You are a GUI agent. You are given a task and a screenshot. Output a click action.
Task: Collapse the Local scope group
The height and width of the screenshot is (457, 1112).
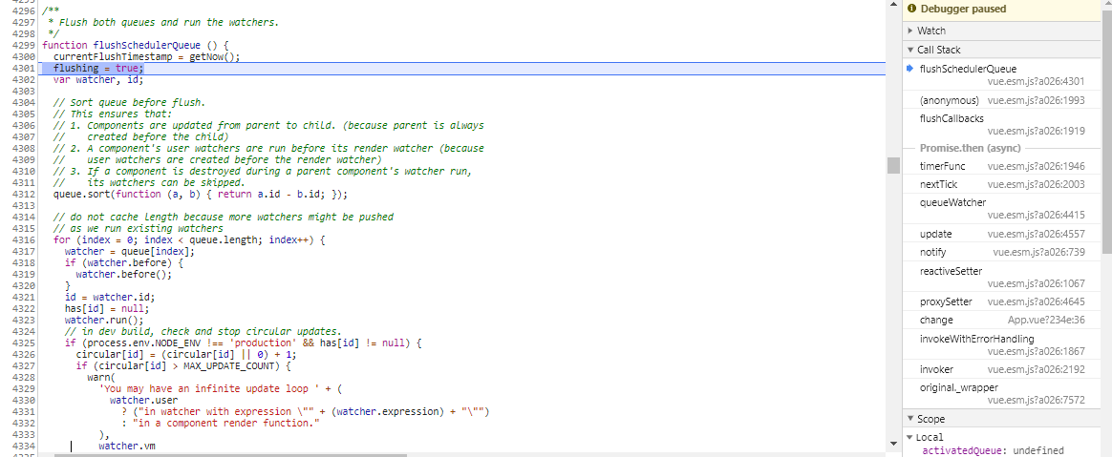click(x=910, y=437)
